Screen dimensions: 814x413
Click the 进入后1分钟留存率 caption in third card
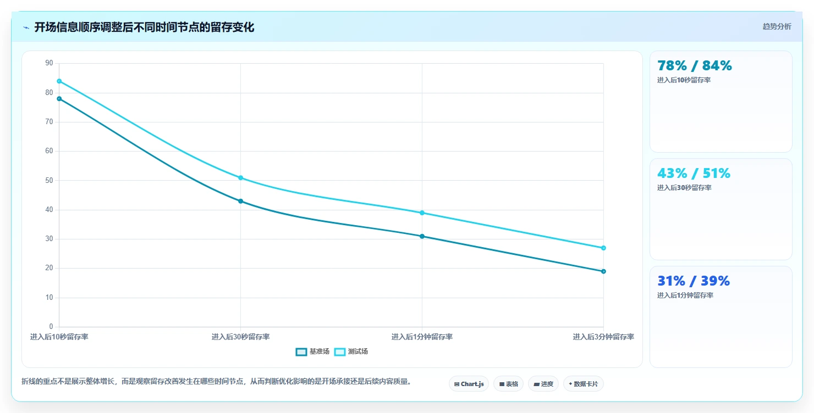coord(685,295)
